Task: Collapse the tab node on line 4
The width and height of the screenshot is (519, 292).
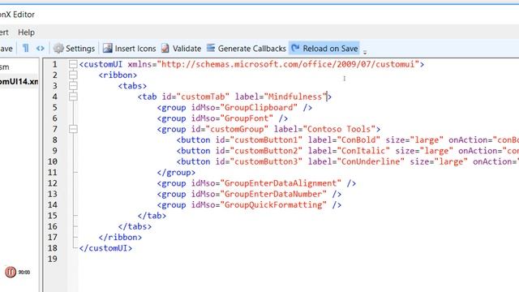Action: tap(73, 97)
